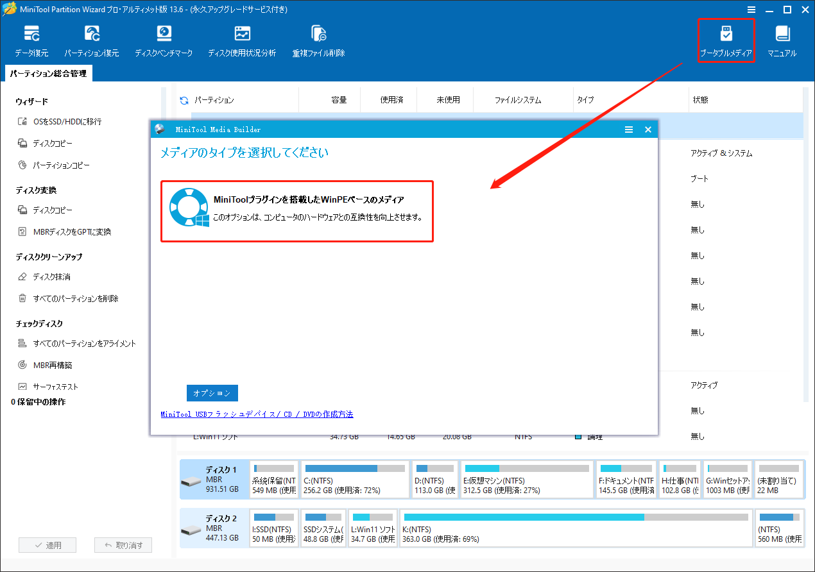
Task: Select ディスクコピー under the ウィザード section
Action: pyautogui.click(x=45, y=144)
